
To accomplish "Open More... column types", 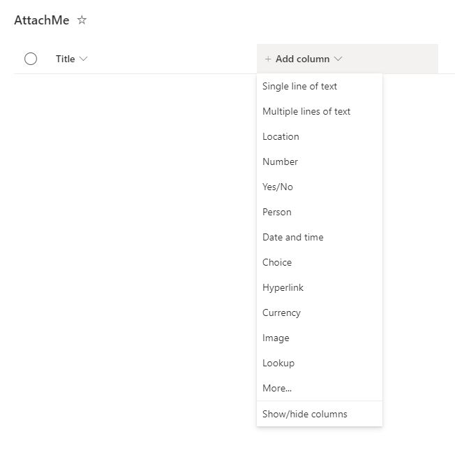I will 277,388.
